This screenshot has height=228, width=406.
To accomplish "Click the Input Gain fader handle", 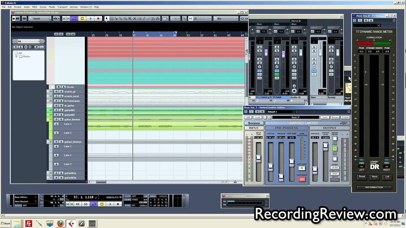I will 259,159.
